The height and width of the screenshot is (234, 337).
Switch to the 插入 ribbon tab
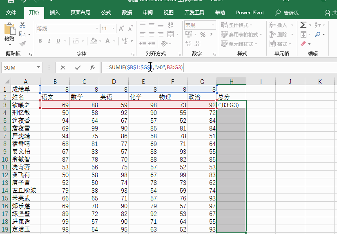(x=55, y=13)
